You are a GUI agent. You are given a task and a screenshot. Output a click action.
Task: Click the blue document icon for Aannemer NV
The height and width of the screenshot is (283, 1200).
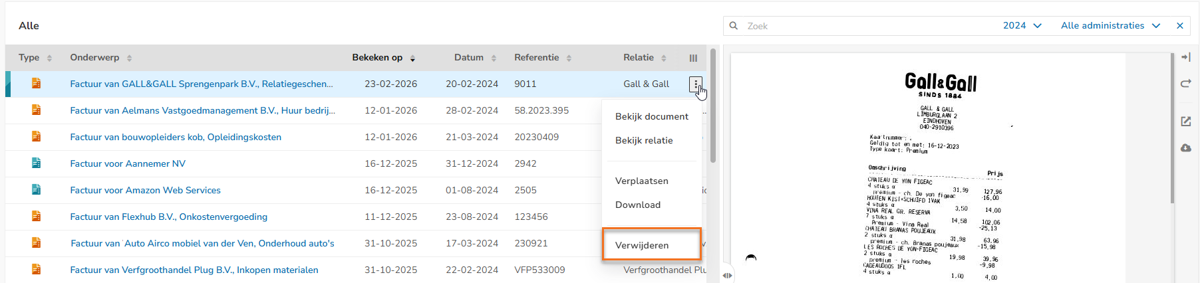click(37, 163)
